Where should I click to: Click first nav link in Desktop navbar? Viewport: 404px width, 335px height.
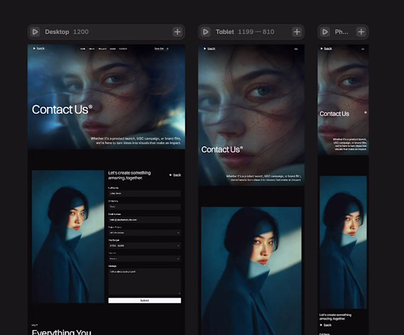coord(83,48)
